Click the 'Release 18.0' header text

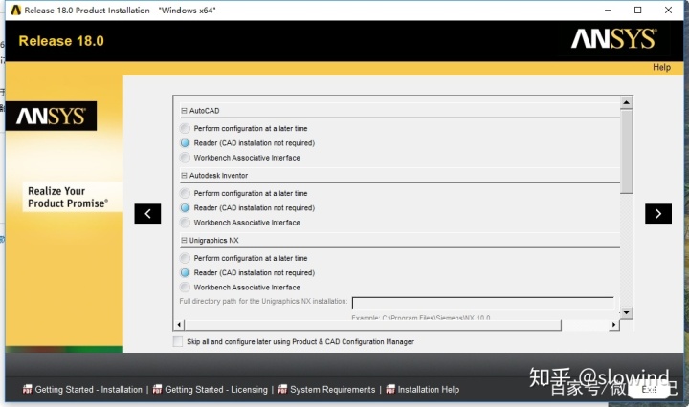click(61, 41)
